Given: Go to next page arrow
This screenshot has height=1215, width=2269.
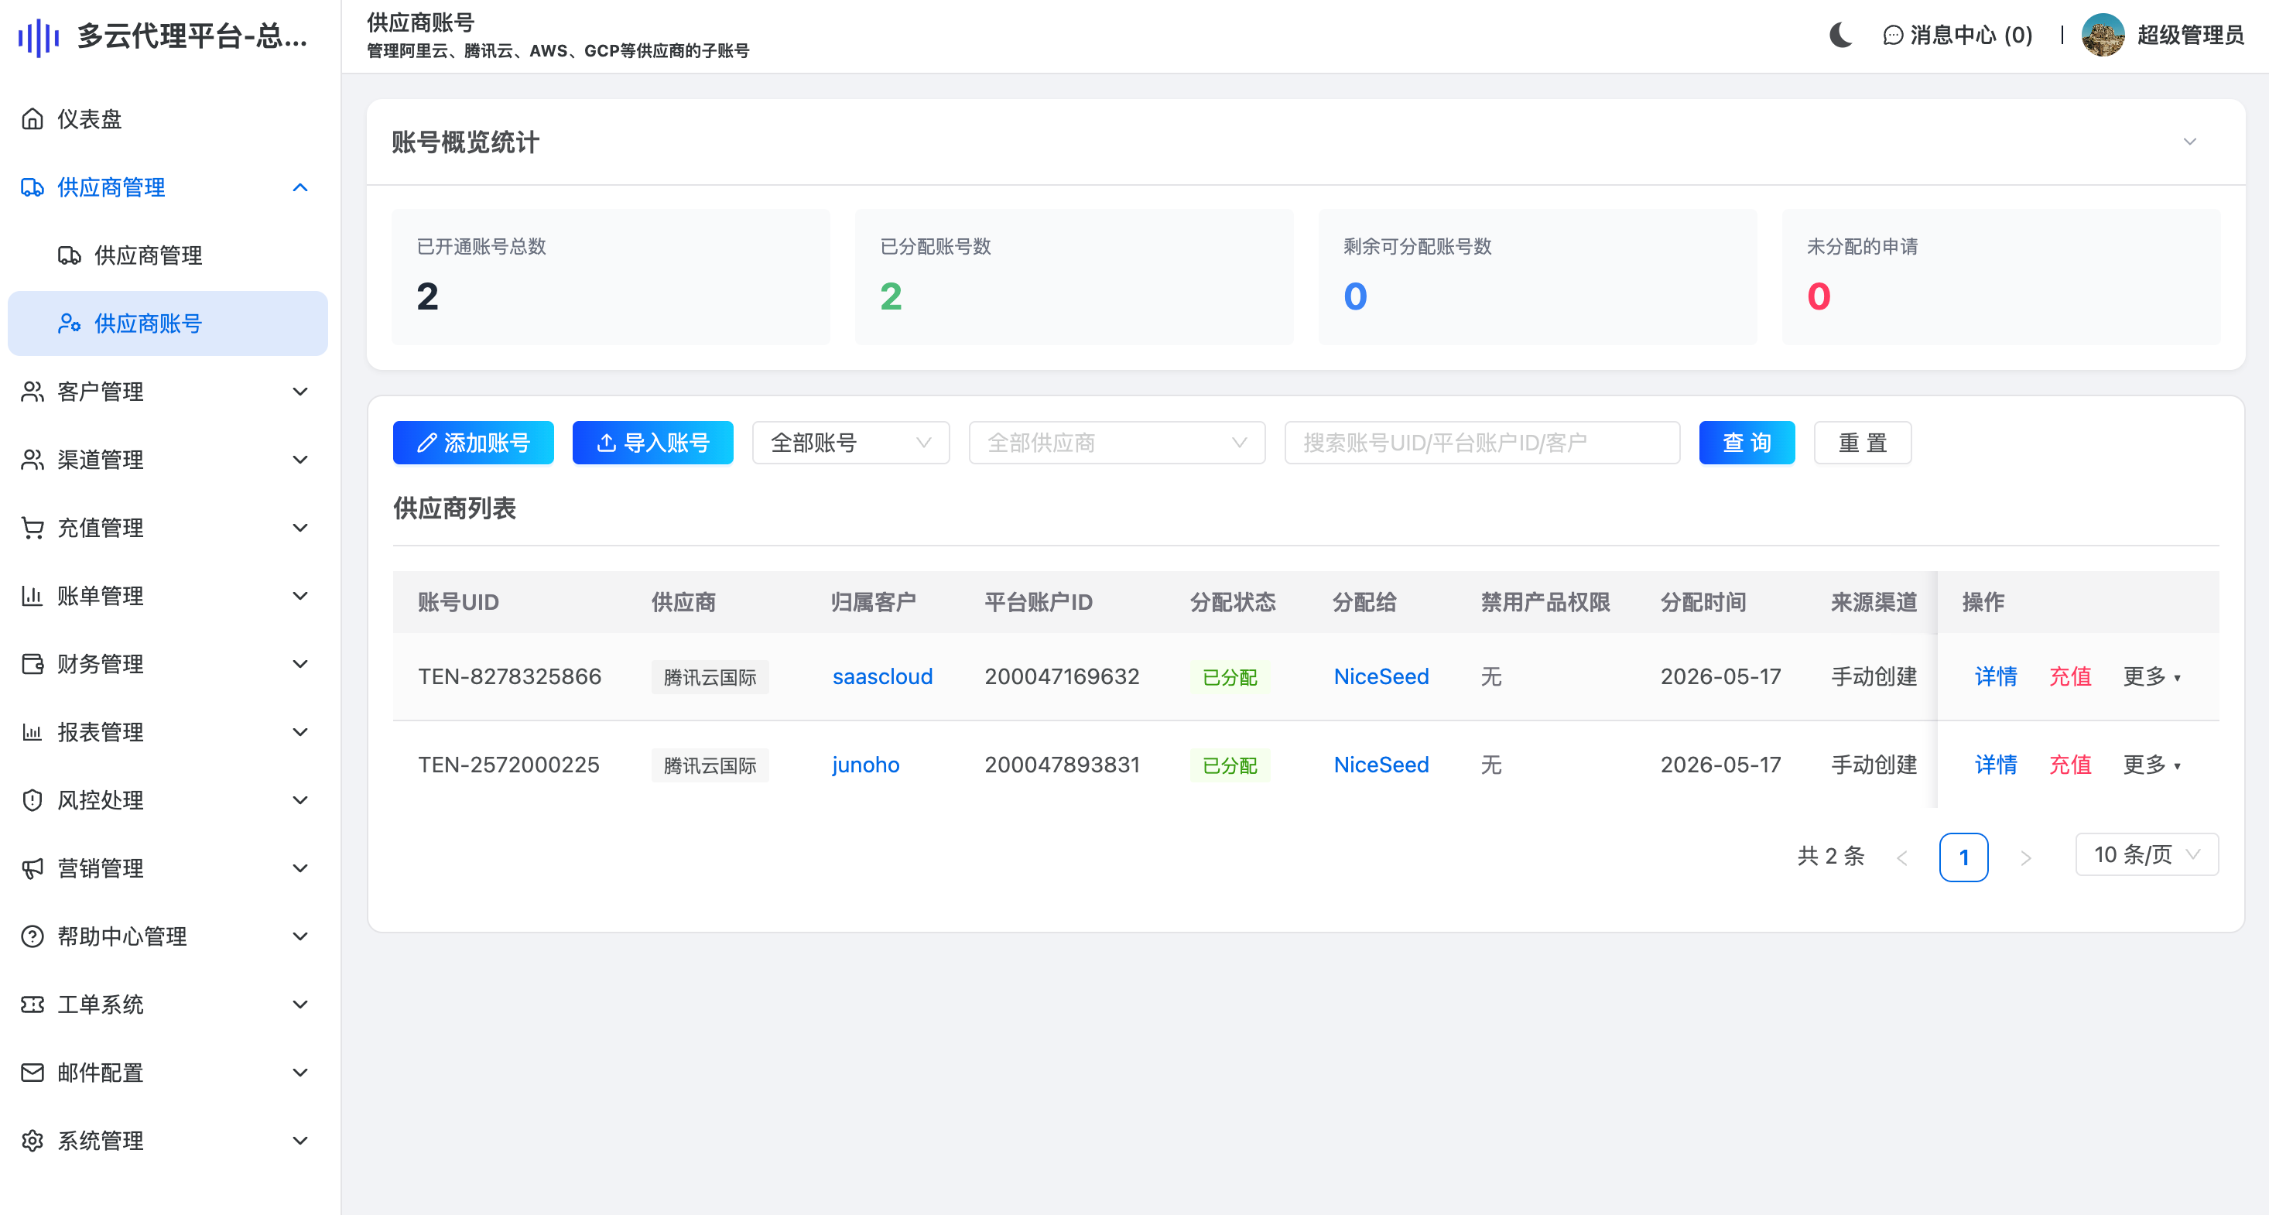Looking at the screenshot, I should (2025, 857).
